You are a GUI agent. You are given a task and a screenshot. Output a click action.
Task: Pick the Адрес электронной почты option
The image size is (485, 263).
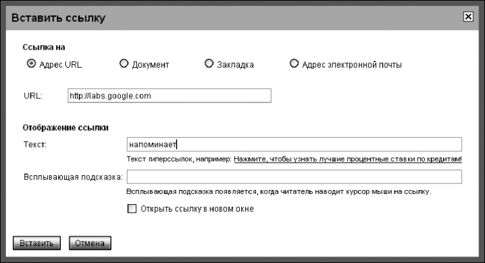[x=294, y=64]
